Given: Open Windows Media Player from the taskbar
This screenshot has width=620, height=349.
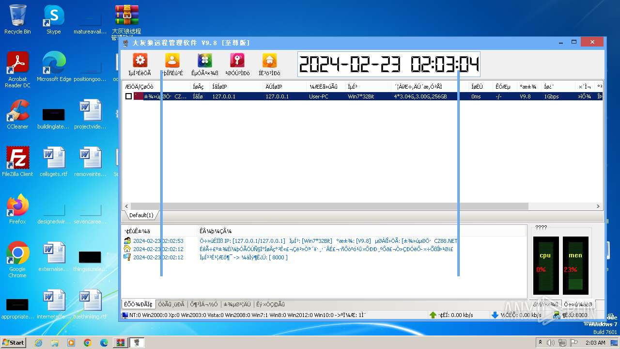Looking at the screenshot, I should pyautogui.click(x=71, y=343).
